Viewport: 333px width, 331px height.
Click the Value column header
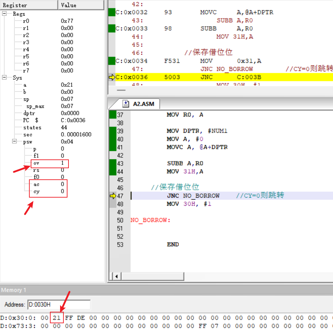81,5
